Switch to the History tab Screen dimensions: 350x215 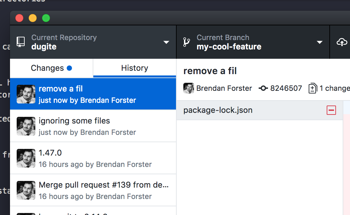click(134, 68)
